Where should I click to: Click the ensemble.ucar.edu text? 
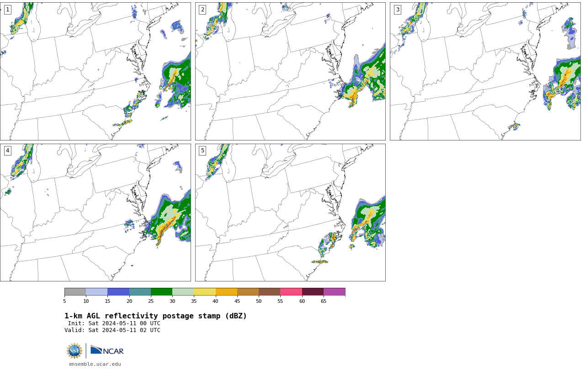[x=95, y=364]
